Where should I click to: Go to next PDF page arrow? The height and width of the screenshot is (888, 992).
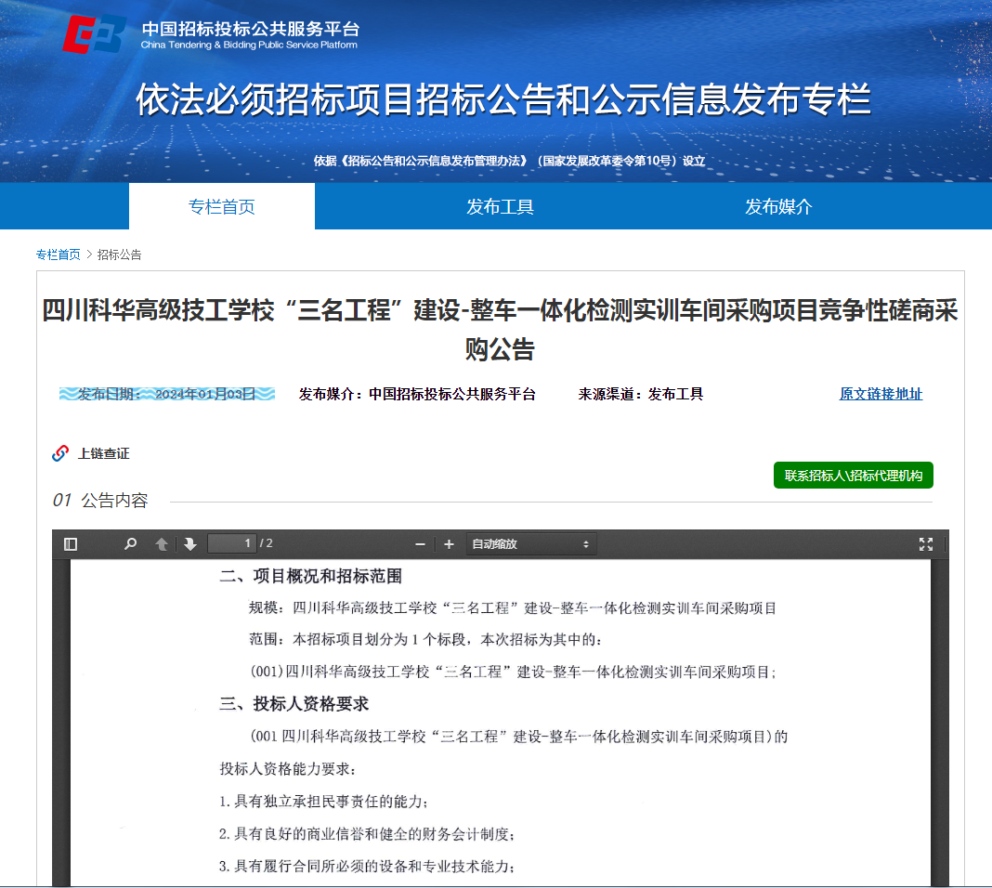point(189,544)
